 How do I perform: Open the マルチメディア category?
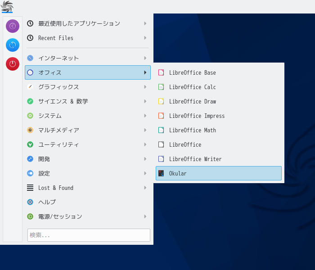[88, 130]
